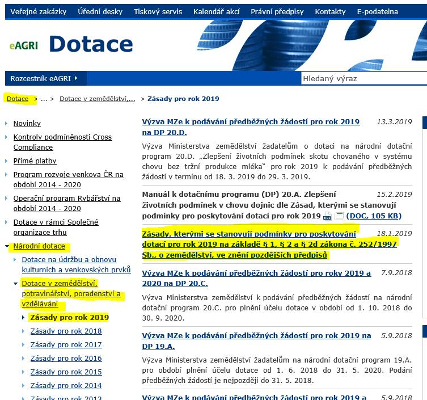This screenshot has width=427, height=400.
Task: Open Zásady pro rok 2017
Action: click(x=66, y=345)
